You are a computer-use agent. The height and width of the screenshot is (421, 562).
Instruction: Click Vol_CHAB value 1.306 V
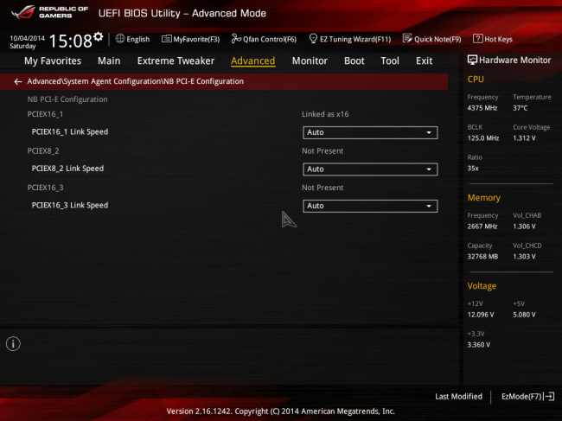(524, 226)
